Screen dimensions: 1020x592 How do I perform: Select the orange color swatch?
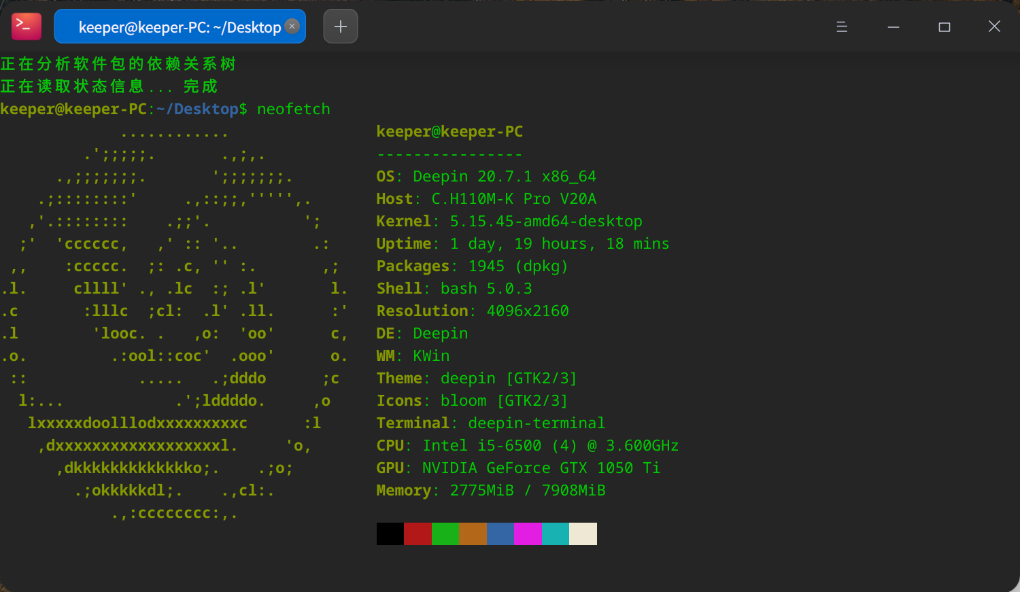coord(473,534)
